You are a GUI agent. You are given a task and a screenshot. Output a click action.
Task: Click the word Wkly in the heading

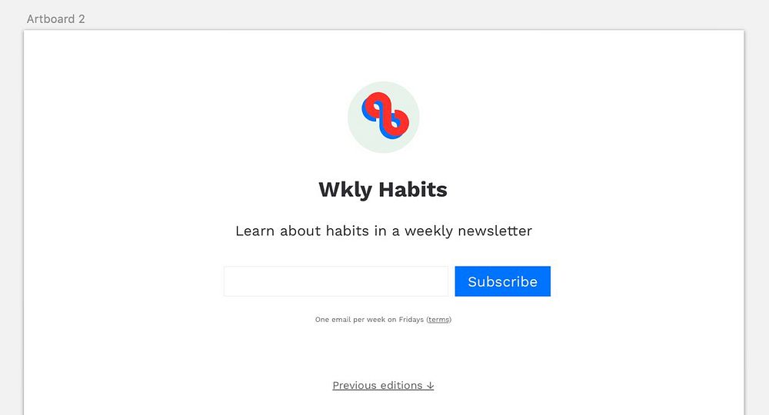point(345,190)
